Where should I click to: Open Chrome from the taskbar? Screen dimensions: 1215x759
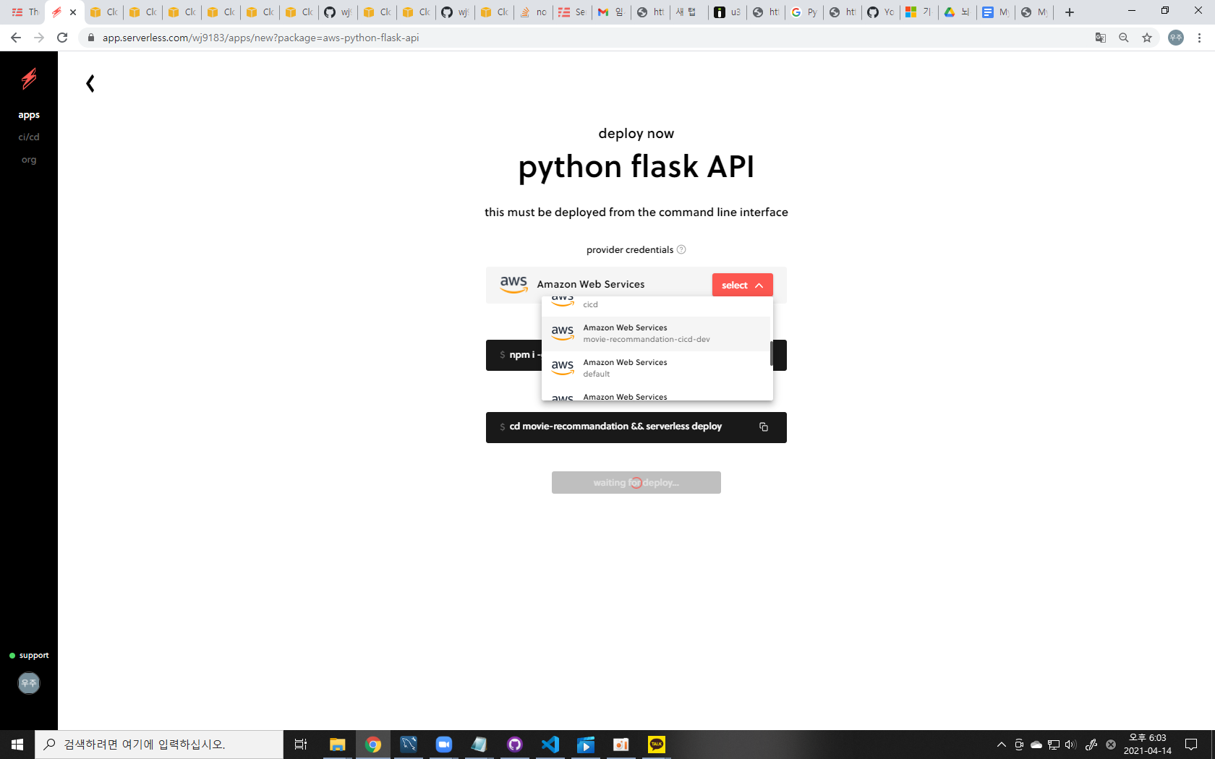tap(373, 745)
